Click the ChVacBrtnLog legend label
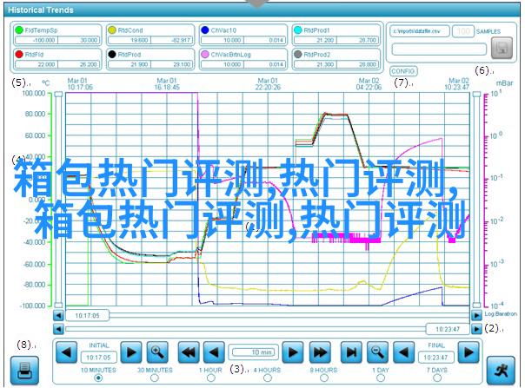This screenshot has height=388, width=525. pos(230,55)
